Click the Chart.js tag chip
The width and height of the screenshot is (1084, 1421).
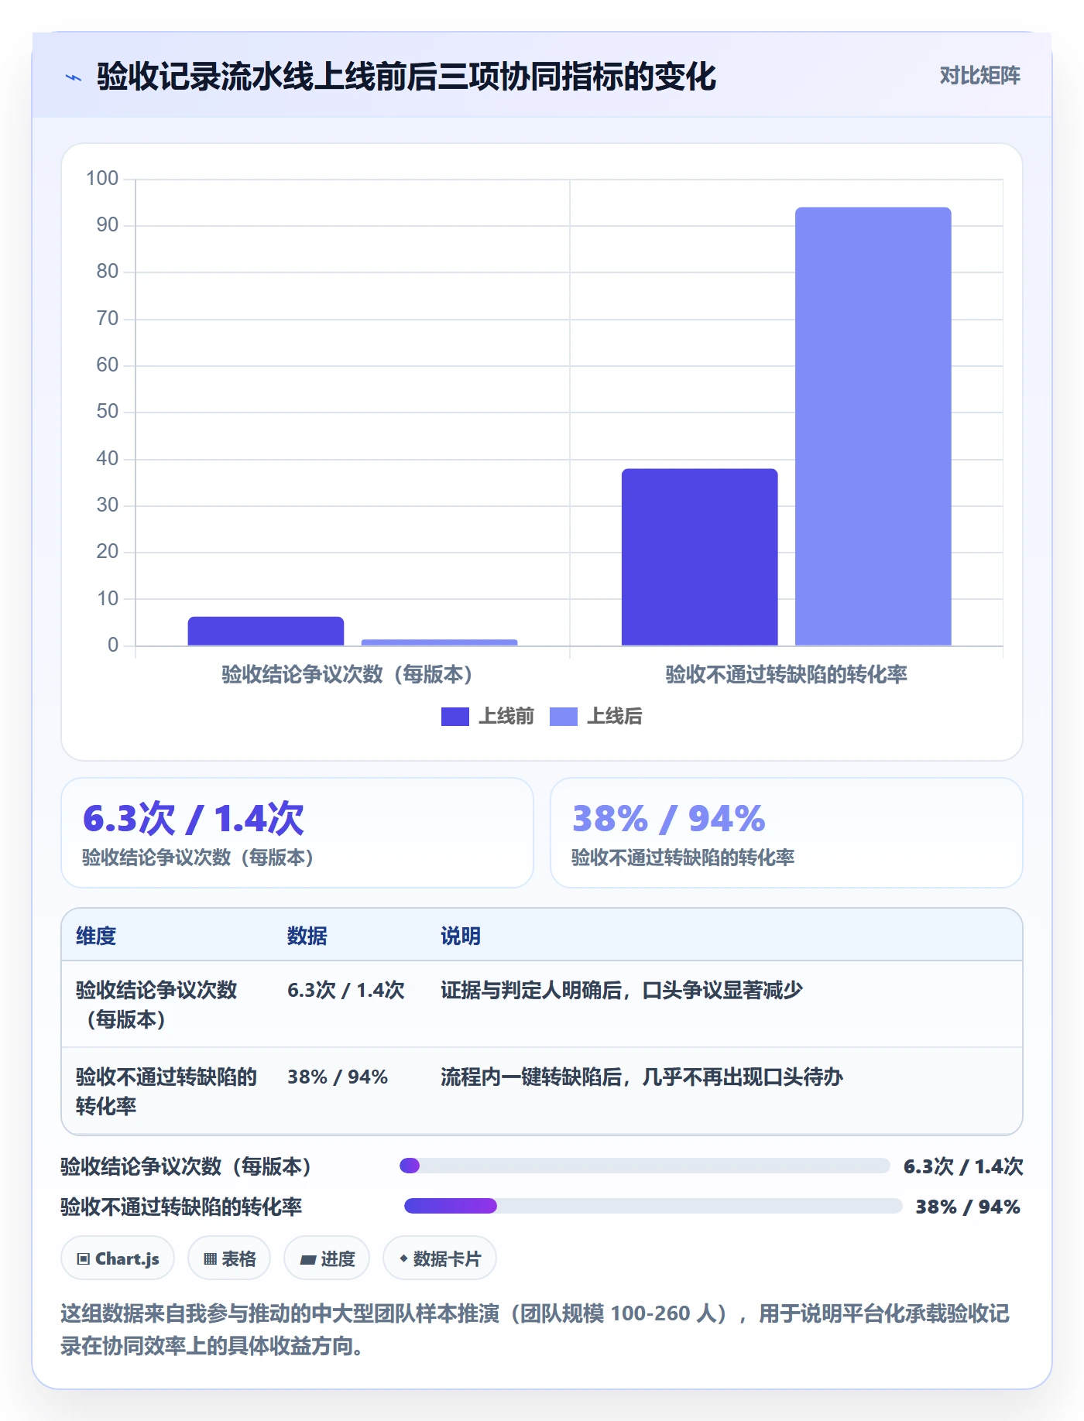pyautogui.click(x=118, y=1258)
